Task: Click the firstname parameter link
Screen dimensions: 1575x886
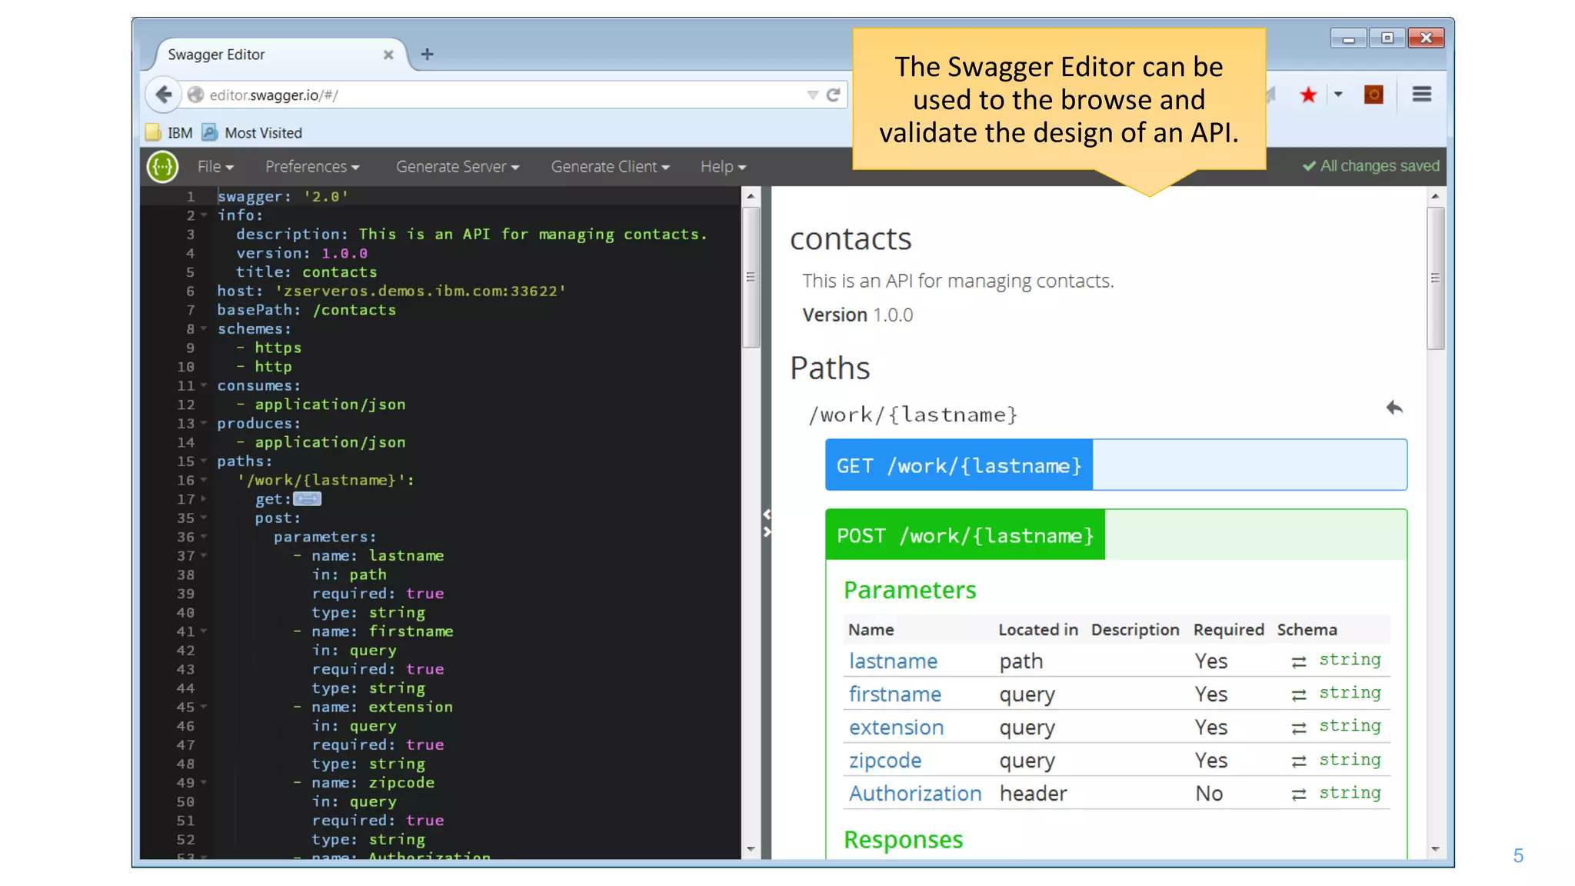Action: [x=894, y=694]
